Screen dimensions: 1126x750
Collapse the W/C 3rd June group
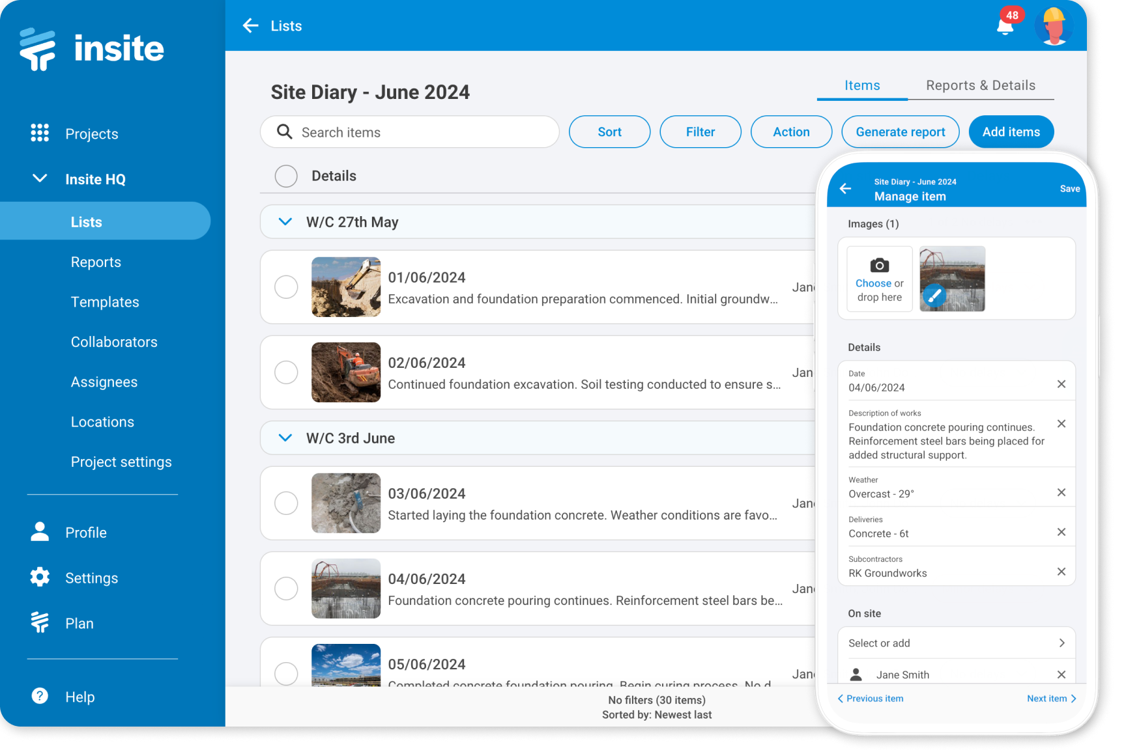(285, 437)
